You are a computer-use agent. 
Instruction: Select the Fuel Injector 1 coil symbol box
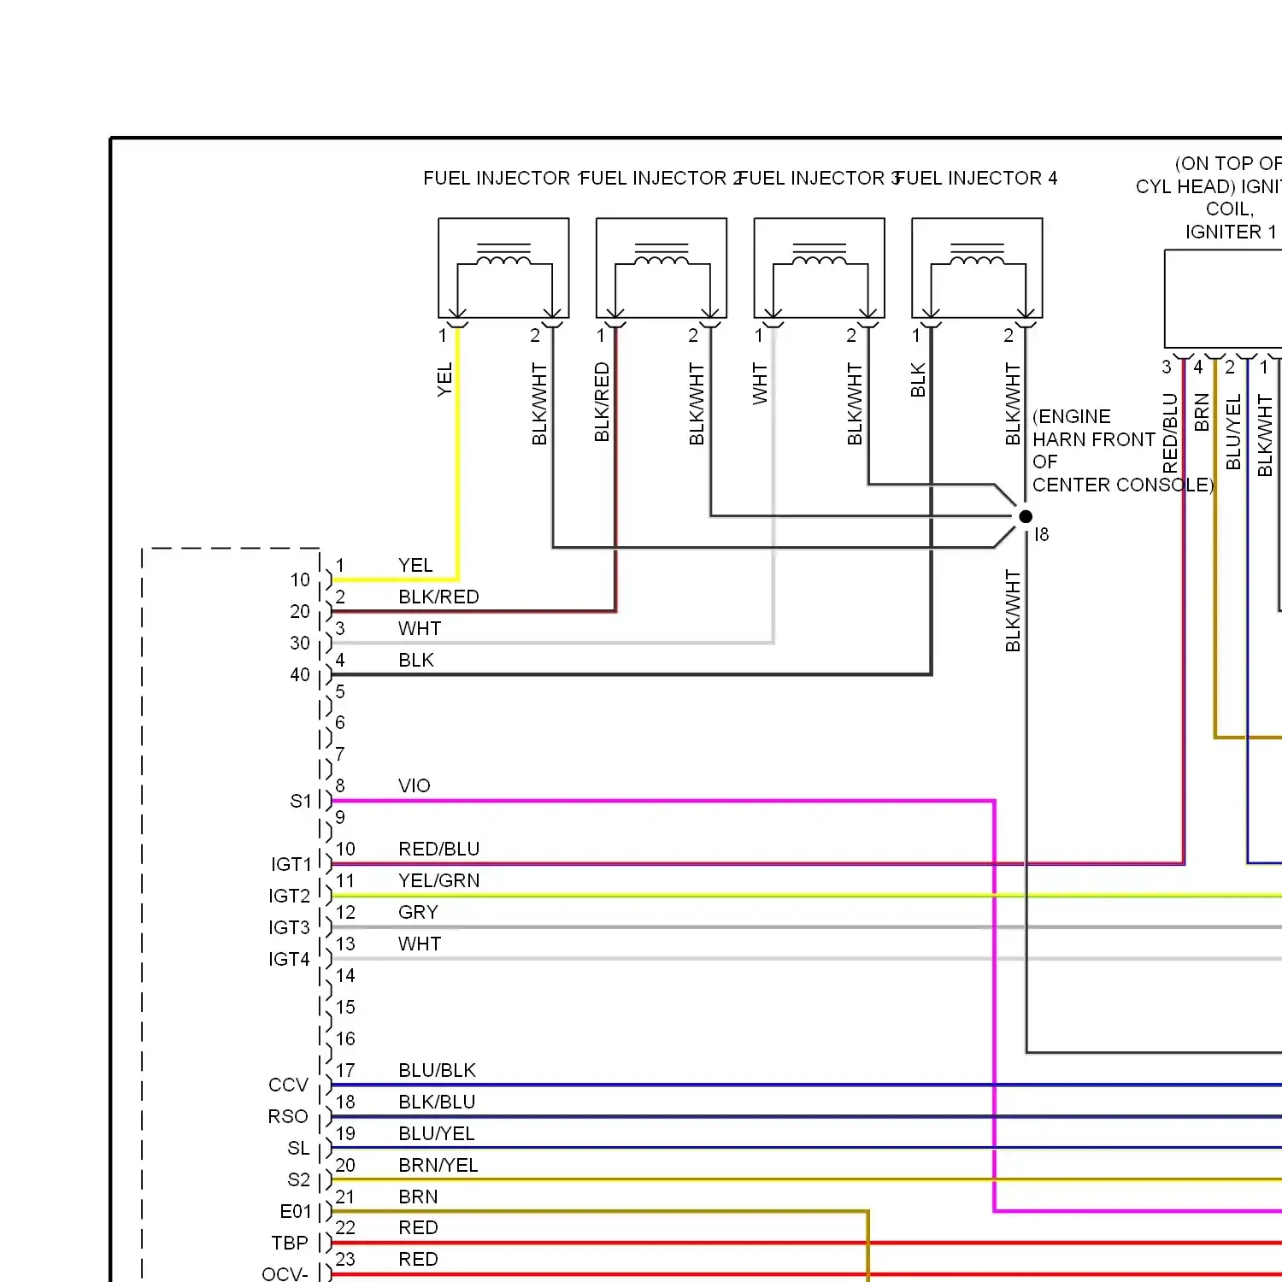coord(503,268)
